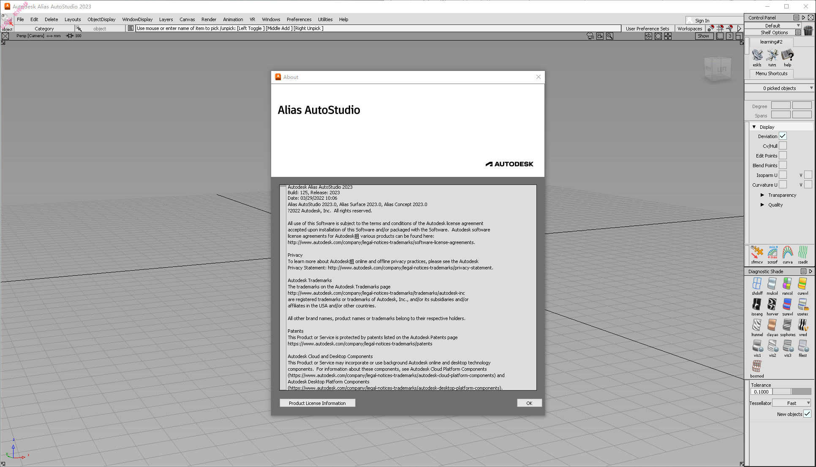The width and height of the screenshot is (816, 467).
Task: Open Shelf Options menu
Action: [x=798, y=32]
